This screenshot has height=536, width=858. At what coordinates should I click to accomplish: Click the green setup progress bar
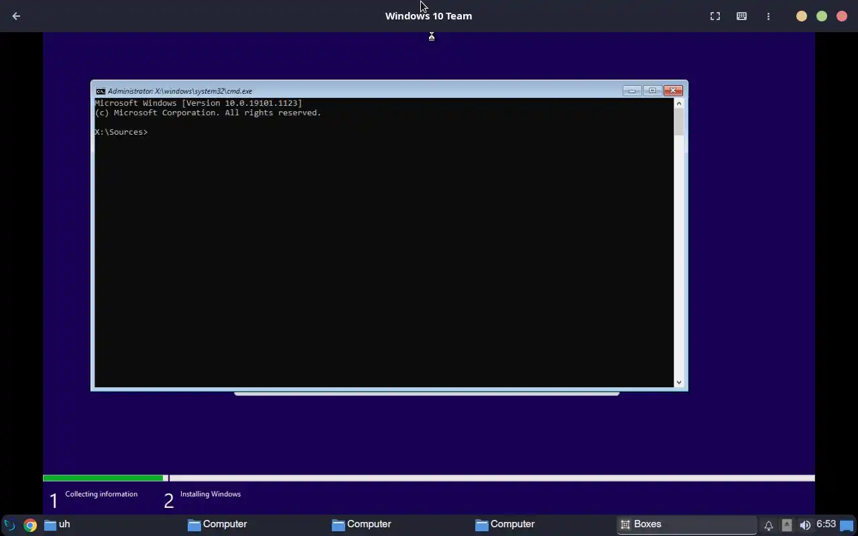coord(103,478)
